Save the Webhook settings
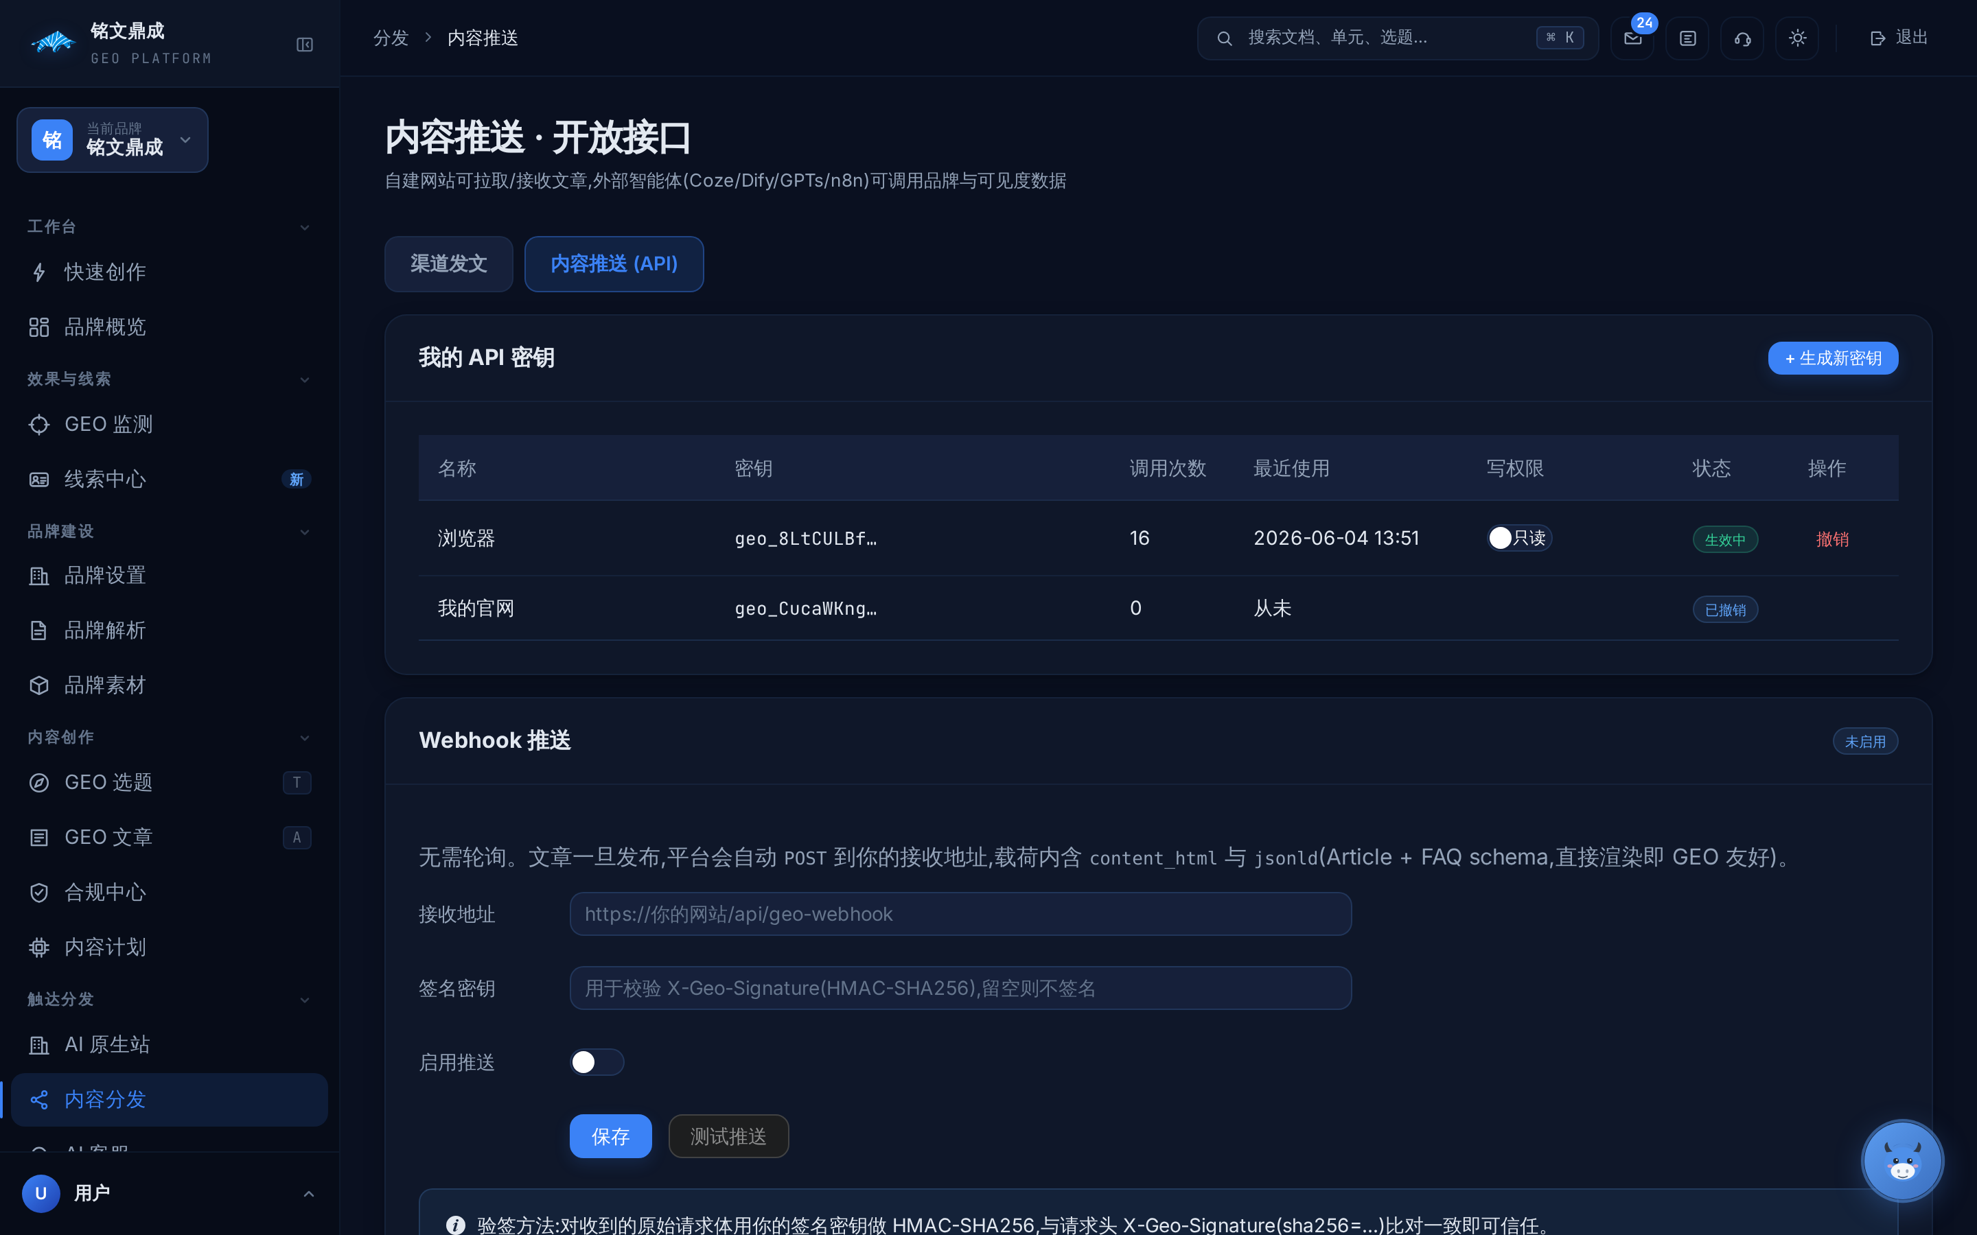 coord(610,1136)
